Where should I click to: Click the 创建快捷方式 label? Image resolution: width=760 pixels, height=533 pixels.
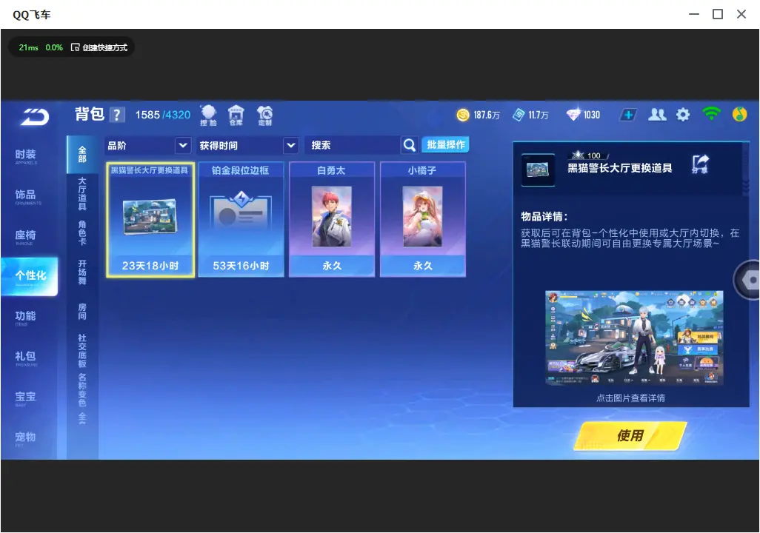pyautogui.click(x=105, y=47)
